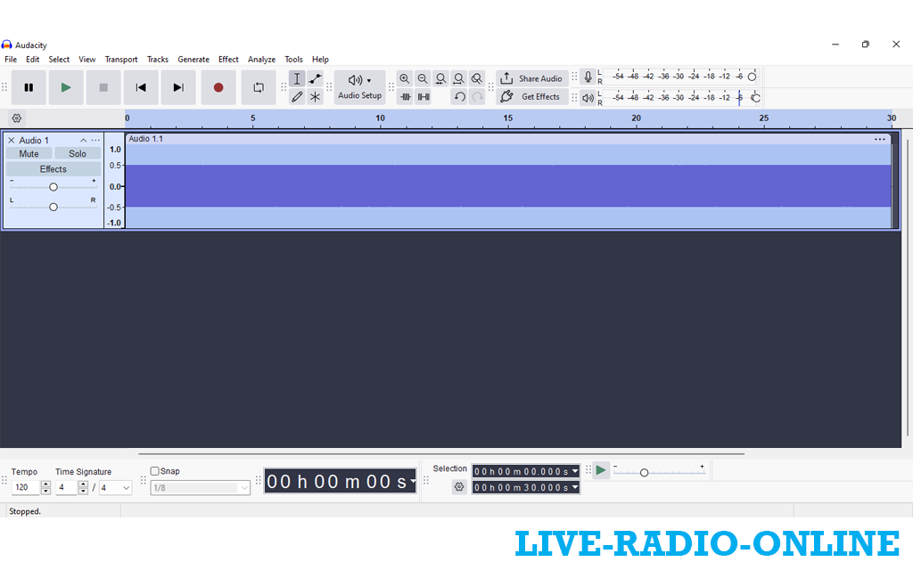Open the Audio 1.1 clip options menu
The image size is (913, 570).
pyautogui.click(x=880, y=139)
